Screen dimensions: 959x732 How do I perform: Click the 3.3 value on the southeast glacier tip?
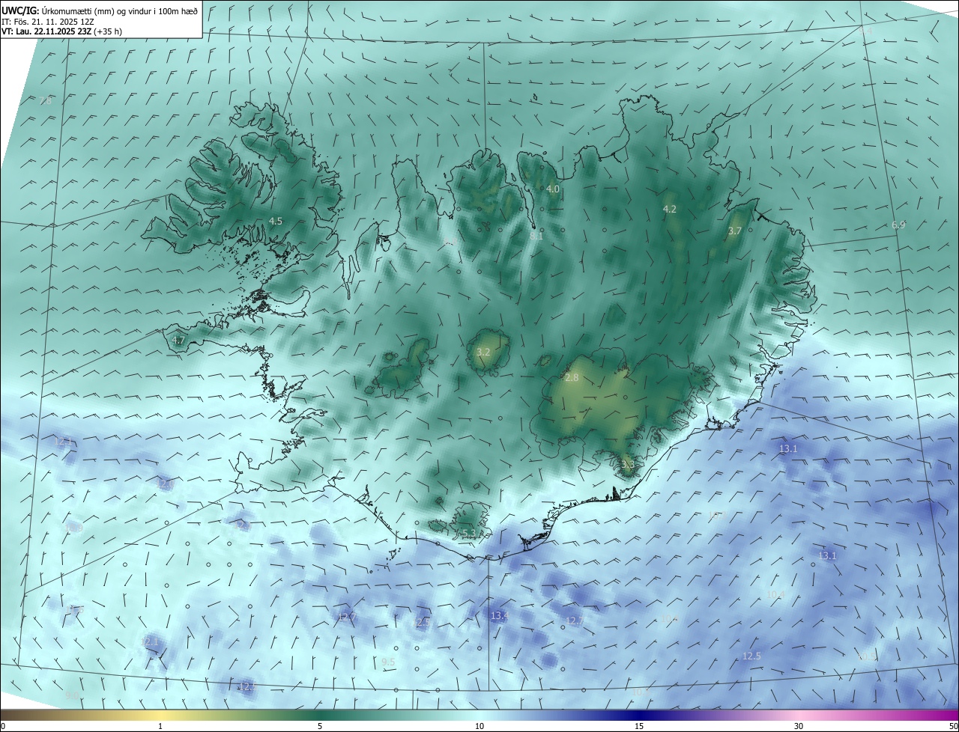pyautogui.click(x=628, y=465)
